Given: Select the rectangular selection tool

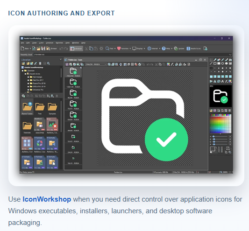Looking at the screenshot, I should [x=211, y=60].
